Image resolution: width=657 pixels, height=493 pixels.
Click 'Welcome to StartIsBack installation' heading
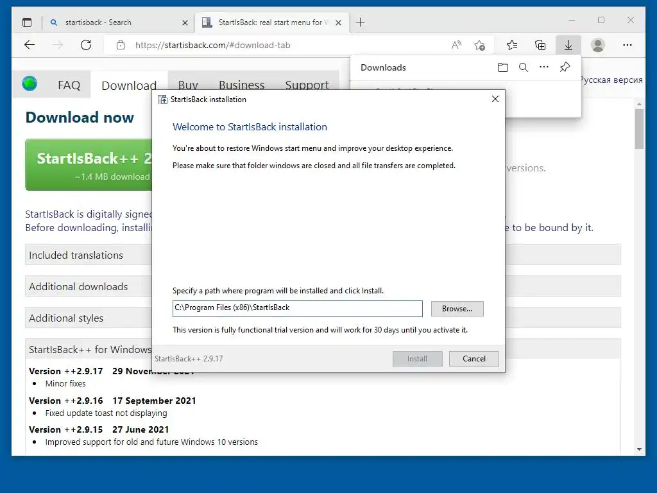[x=250, y=127]
